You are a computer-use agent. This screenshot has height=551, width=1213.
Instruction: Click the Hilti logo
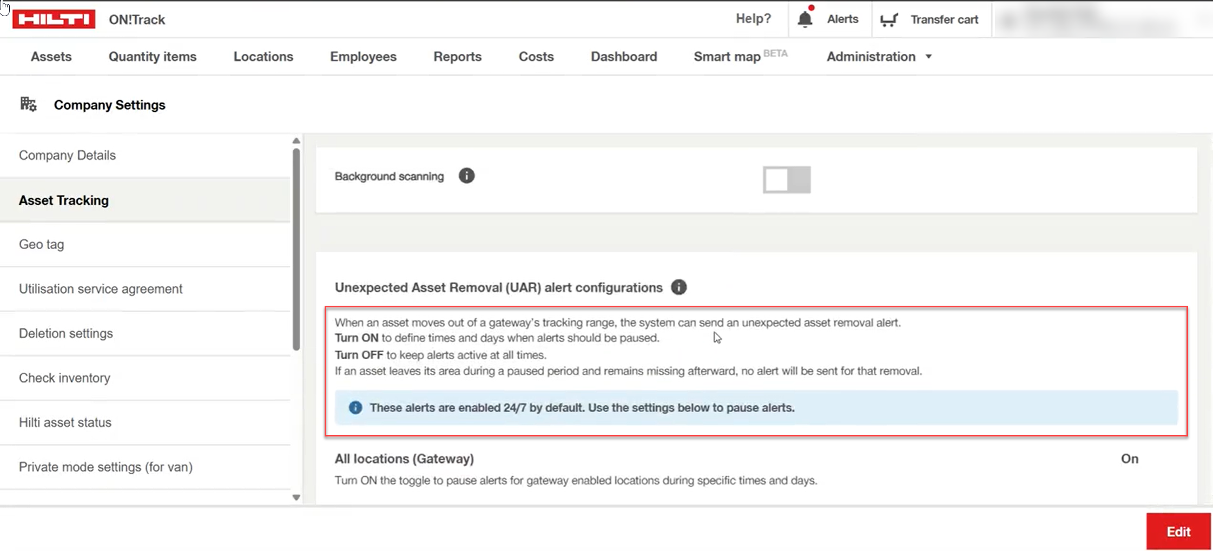[54, 19]
